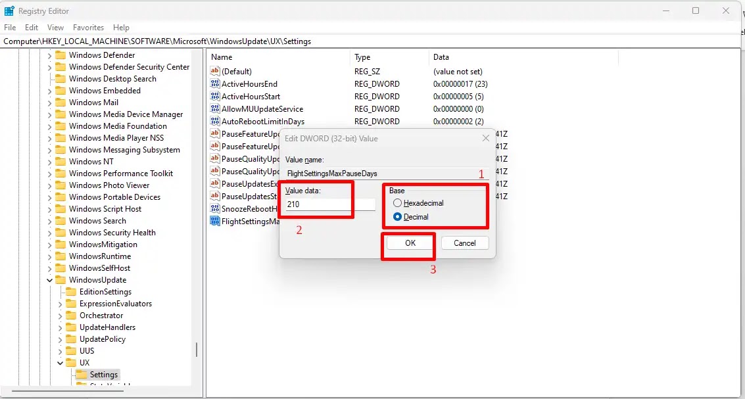Click the (Default) string value icon
Image resolution: width=745 pixels, height=399 pixels.
(x=215, y=72)
